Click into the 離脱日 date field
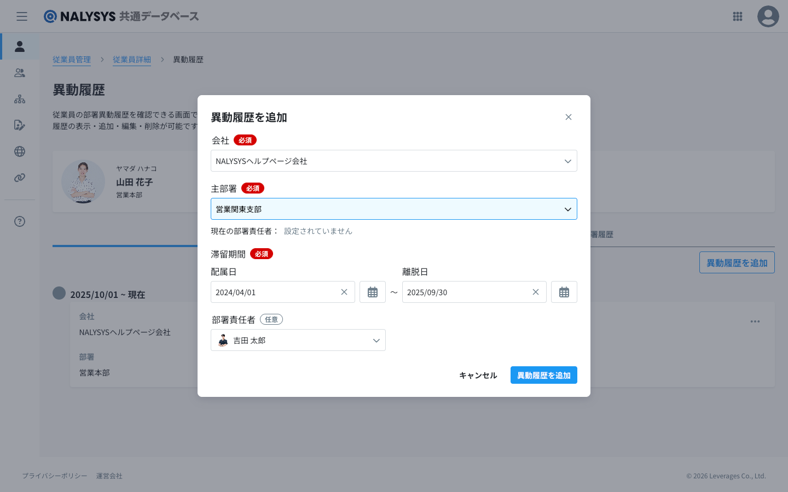The image size is (788, 492). pyautogui.click(x=465, y=292)
